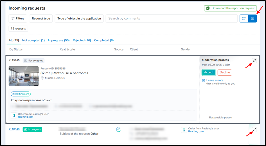The width and height of the screenshot is (266, 146).
Task: Switch to the list view layout icon
Action: pyautogui.click(x=244, y=19)
